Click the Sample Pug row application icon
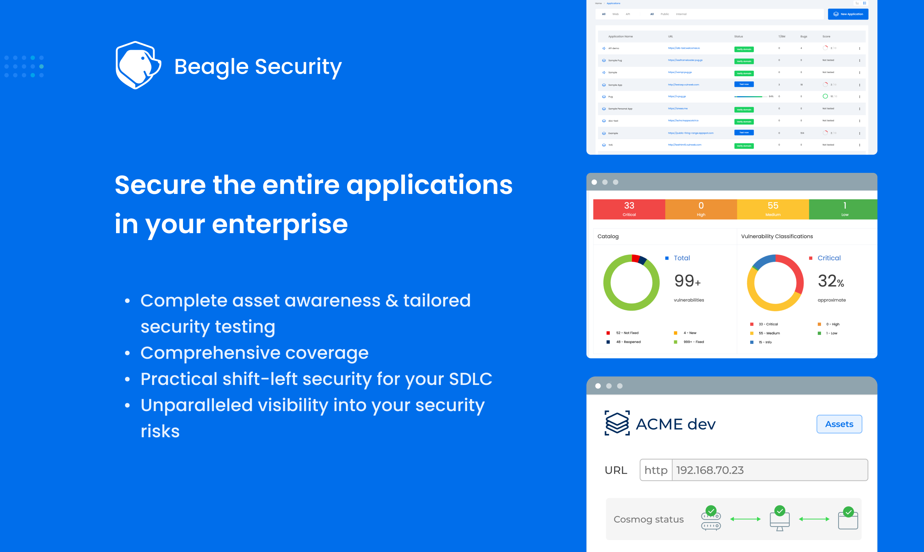Image resolution: width=924 pixels, height=552 pixels. [x=604, y=60]
